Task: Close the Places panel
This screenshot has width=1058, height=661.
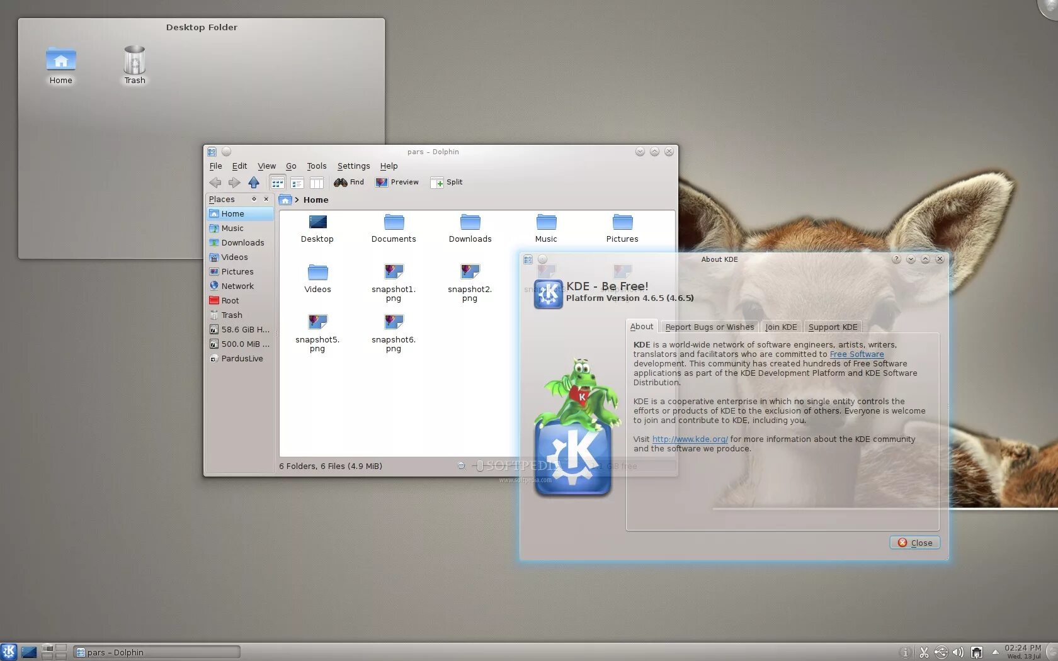Action: [266, 199]
